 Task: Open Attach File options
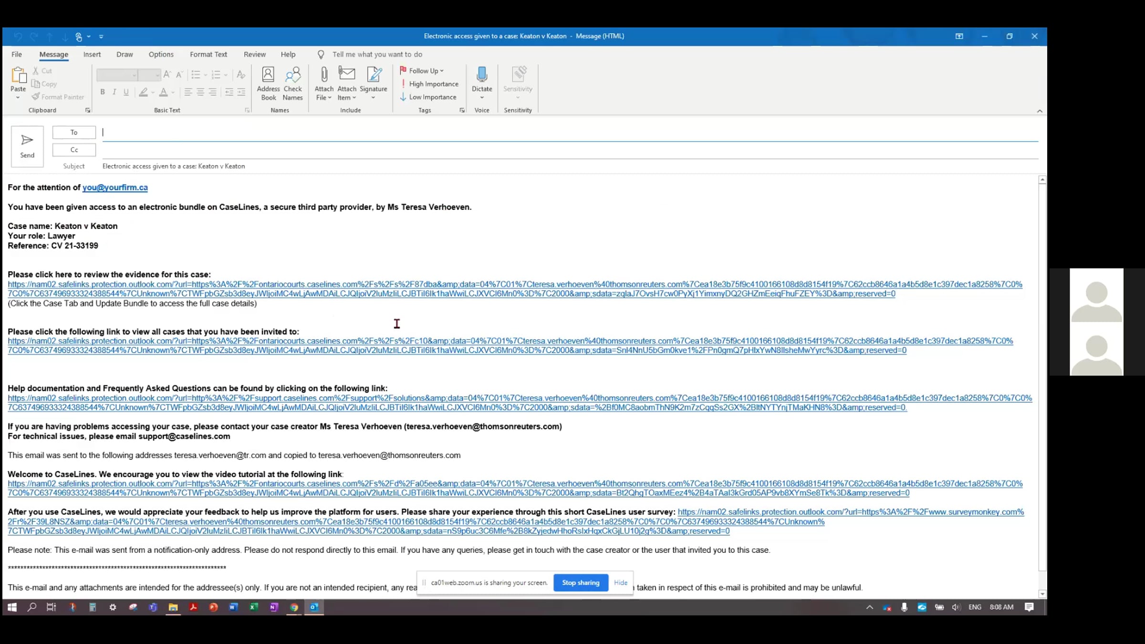click(x=324, y=84)
